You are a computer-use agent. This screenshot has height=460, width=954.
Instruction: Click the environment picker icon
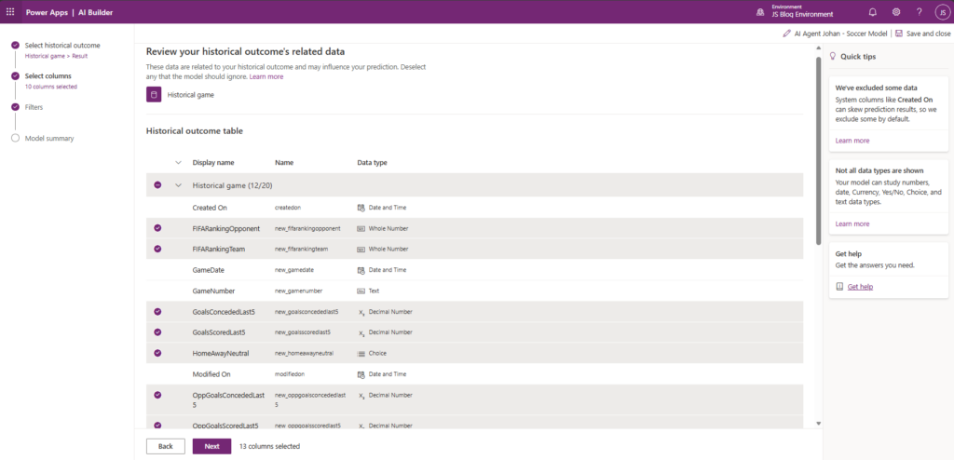[759, 12]
